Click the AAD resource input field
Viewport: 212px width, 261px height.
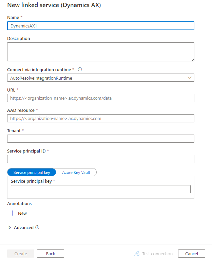pos(100,118)
